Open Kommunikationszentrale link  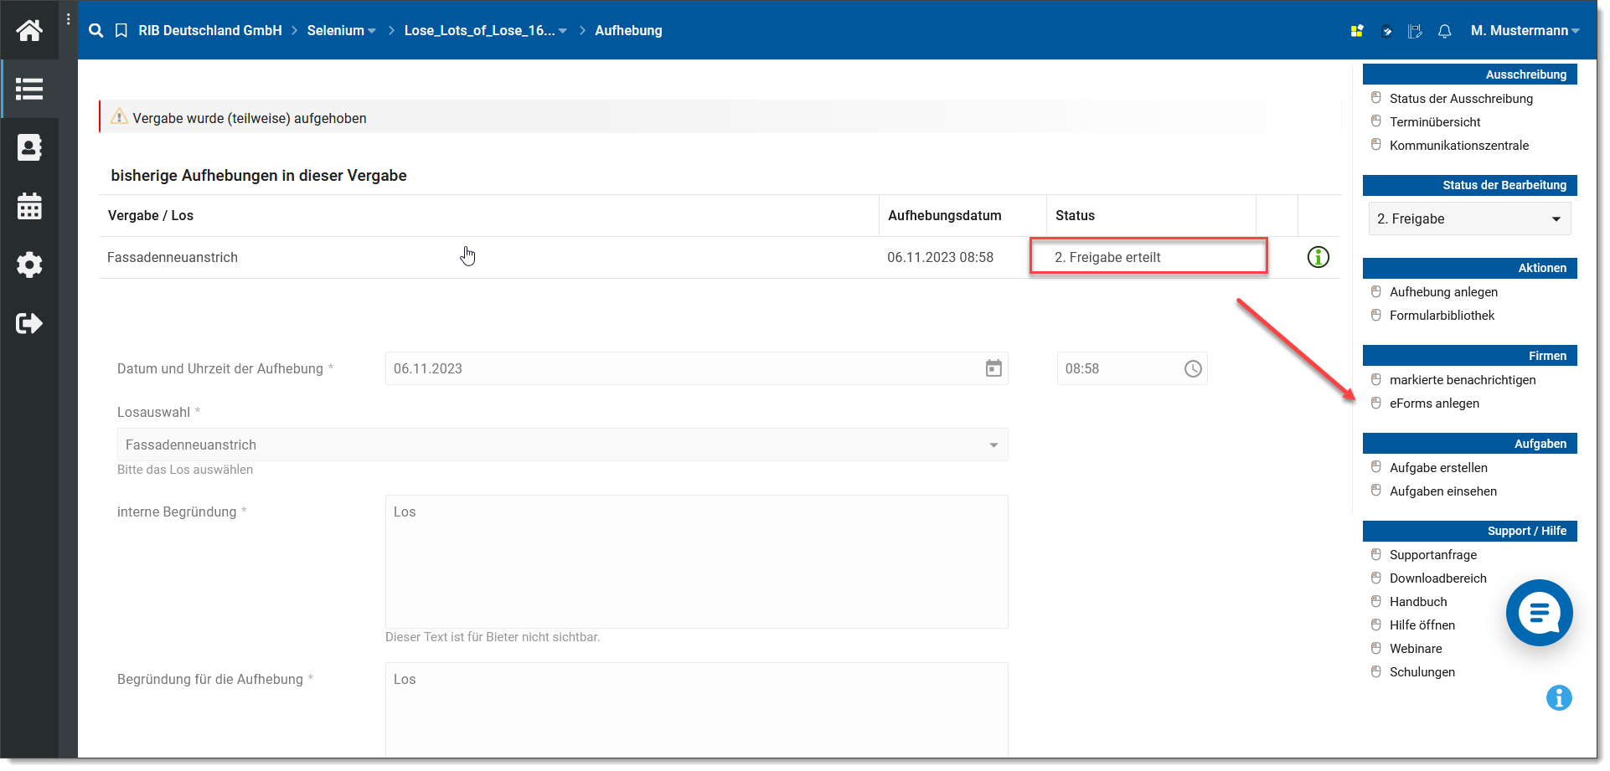(x=1459, y=145)
